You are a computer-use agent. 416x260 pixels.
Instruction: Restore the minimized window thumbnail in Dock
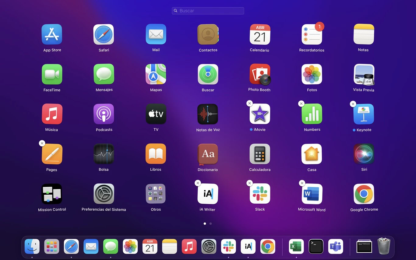tap(364, 246)
